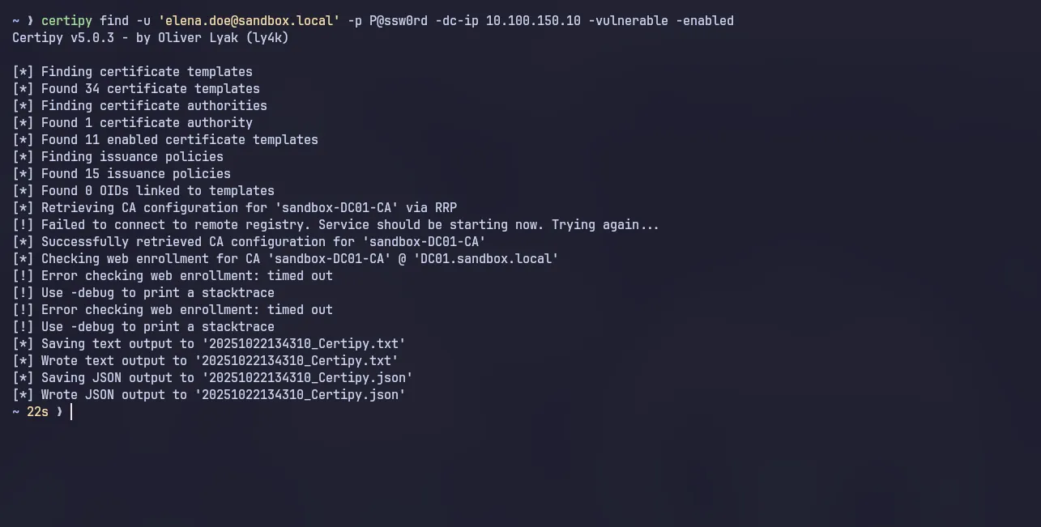Viewport: 1041px width, 527px height.
Task: Click the filename in 'Wrote JSON output' line
Action: 303,394
